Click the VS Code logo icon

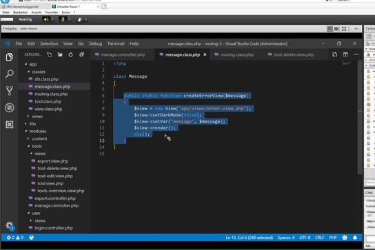pyautogui.click(x=8, y=43)
